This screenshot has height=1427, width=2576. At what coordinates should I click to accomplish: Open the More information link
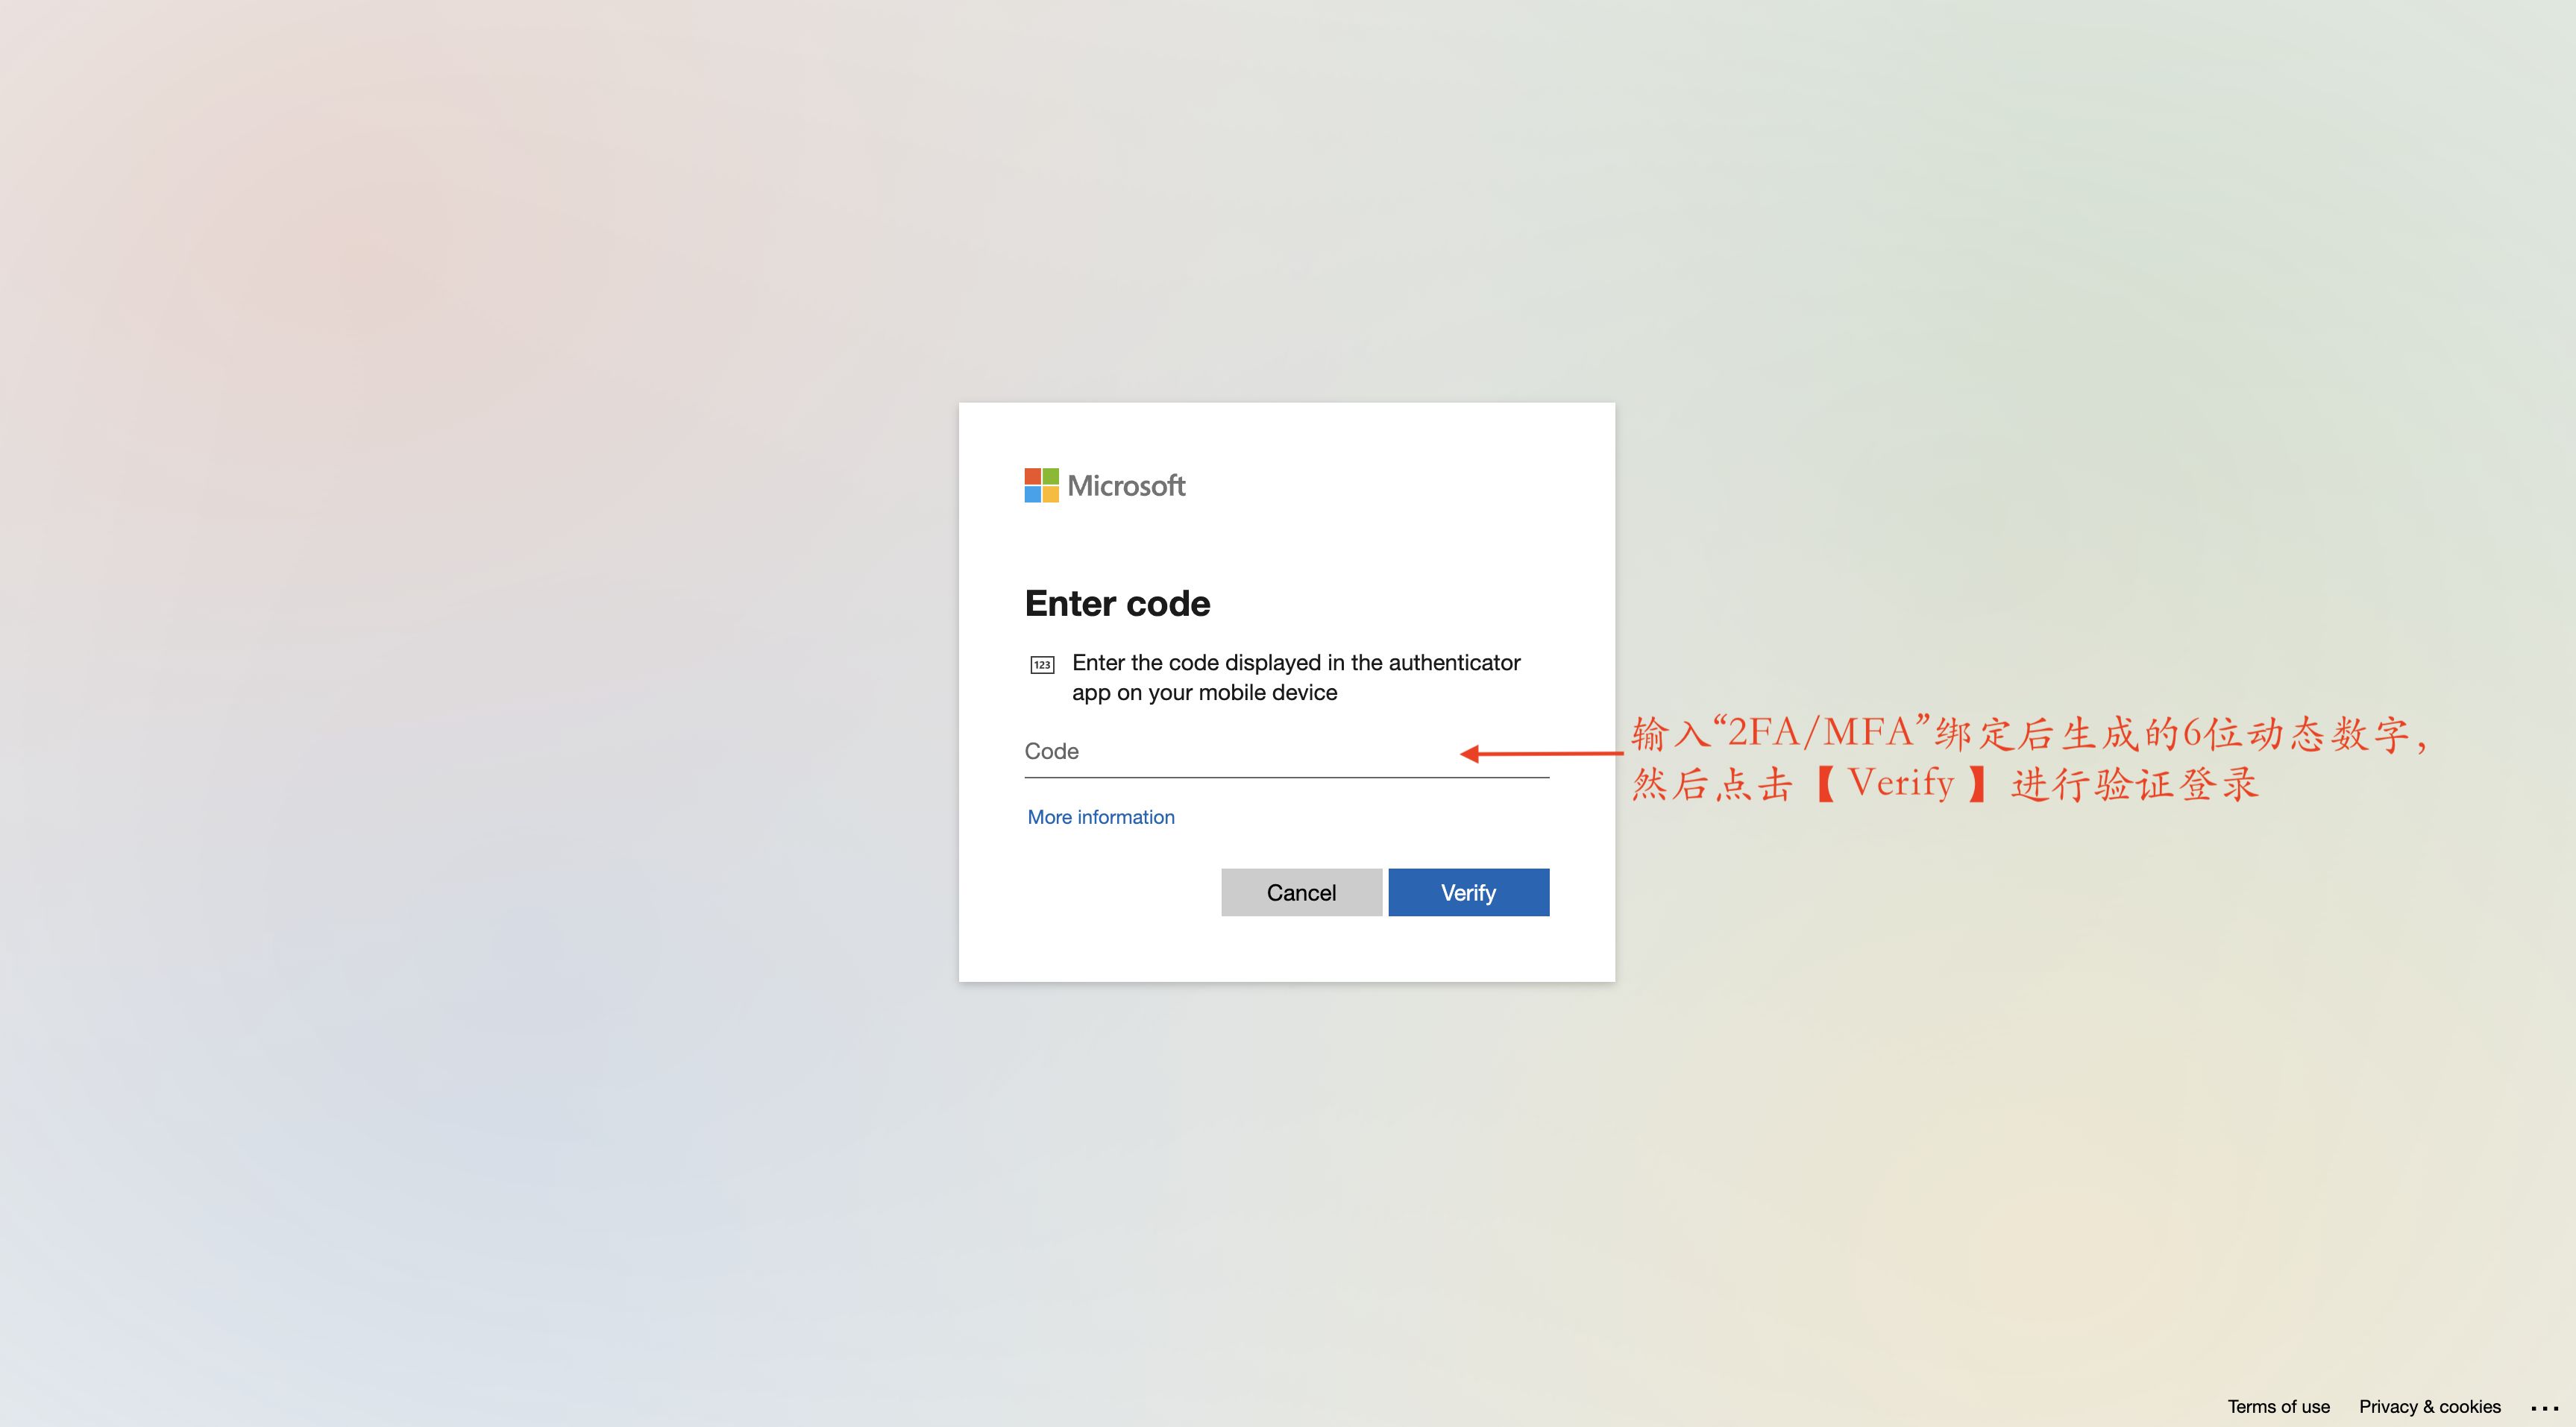pyautogui.click(x=1101, y=817)
